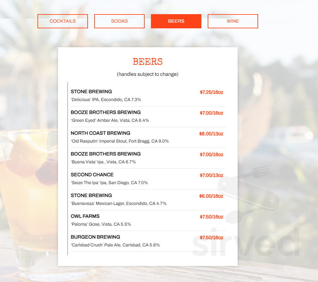Select 'Delicious' IPA, Escondido description

tap(106, 100)
